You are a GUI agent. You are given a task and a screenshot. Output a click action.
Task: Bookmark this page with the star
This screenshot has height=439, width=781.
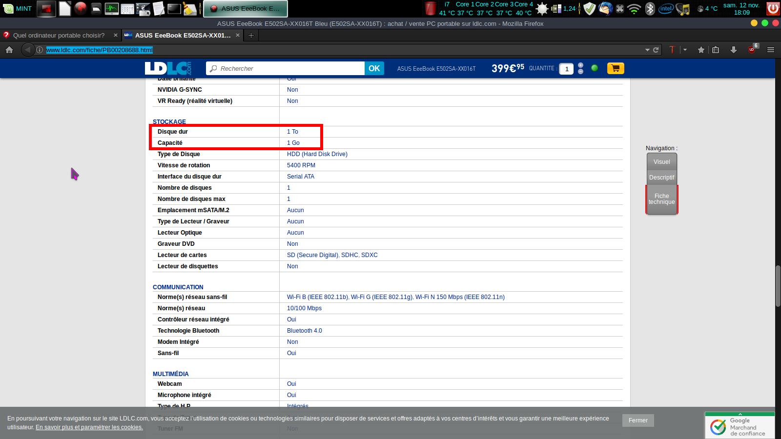point(701,50)
